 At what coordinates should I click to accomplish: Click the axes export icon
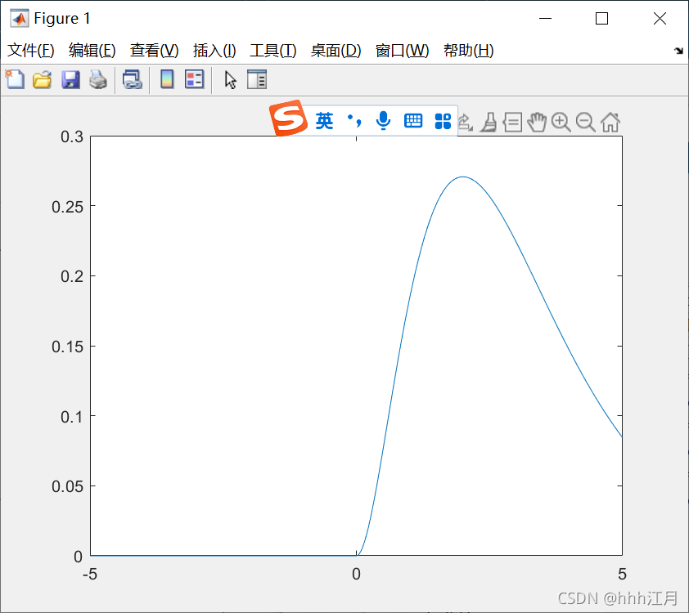pyautogui.click(x=466, y=123)
